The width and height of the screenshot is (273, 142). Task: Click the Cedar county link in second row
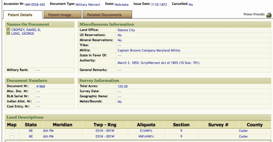tap(243, 136)
